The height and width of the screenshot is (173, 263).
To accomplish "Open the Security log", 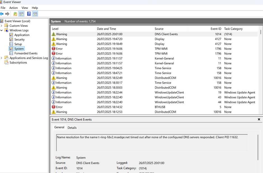I will pyautogui.click(x=20, y=39).
